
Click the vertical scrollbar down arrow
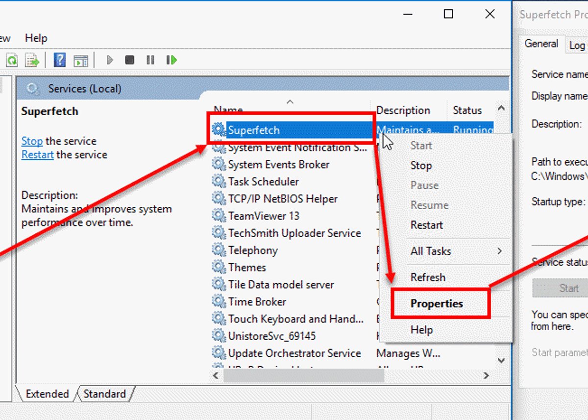click(501, 360)
